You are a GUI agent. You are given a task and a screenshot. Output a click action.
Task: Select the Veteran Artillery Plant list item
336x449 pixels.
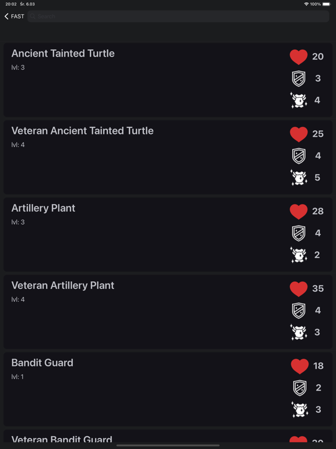coord(168,312)
